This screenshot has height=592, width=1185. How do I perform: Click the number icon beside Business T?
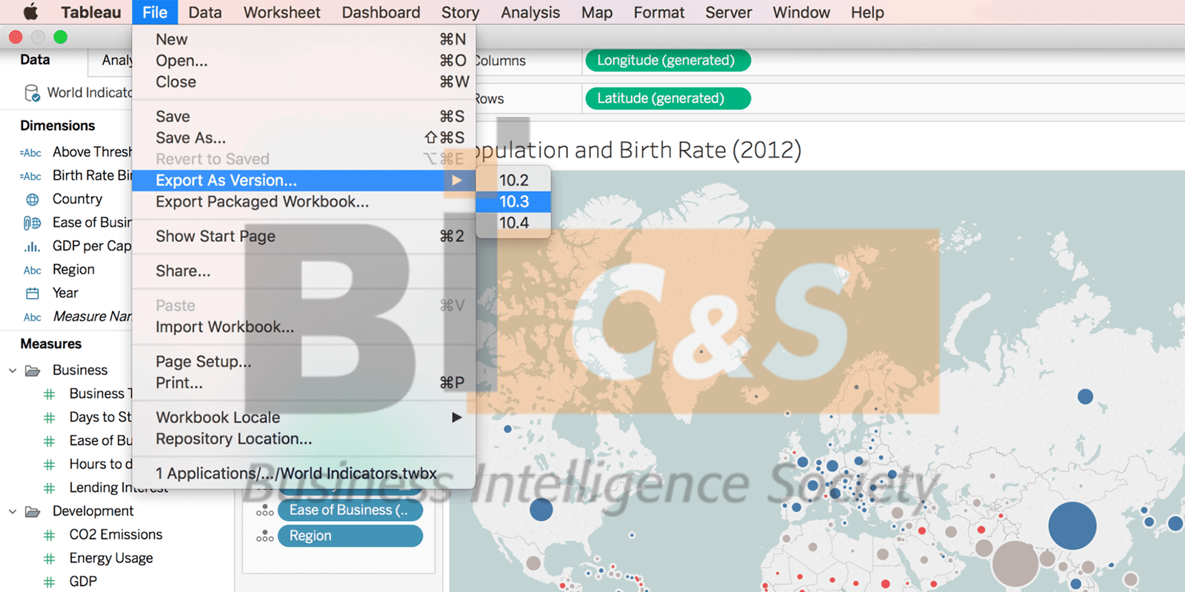pos(50,394)
